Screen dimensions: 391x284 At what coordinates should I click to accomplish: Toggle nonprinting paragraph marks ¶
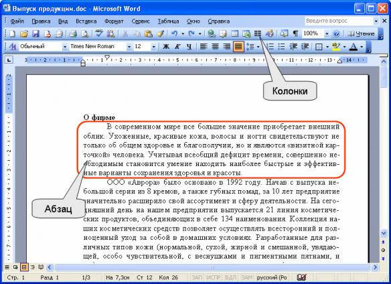(295, 33)
